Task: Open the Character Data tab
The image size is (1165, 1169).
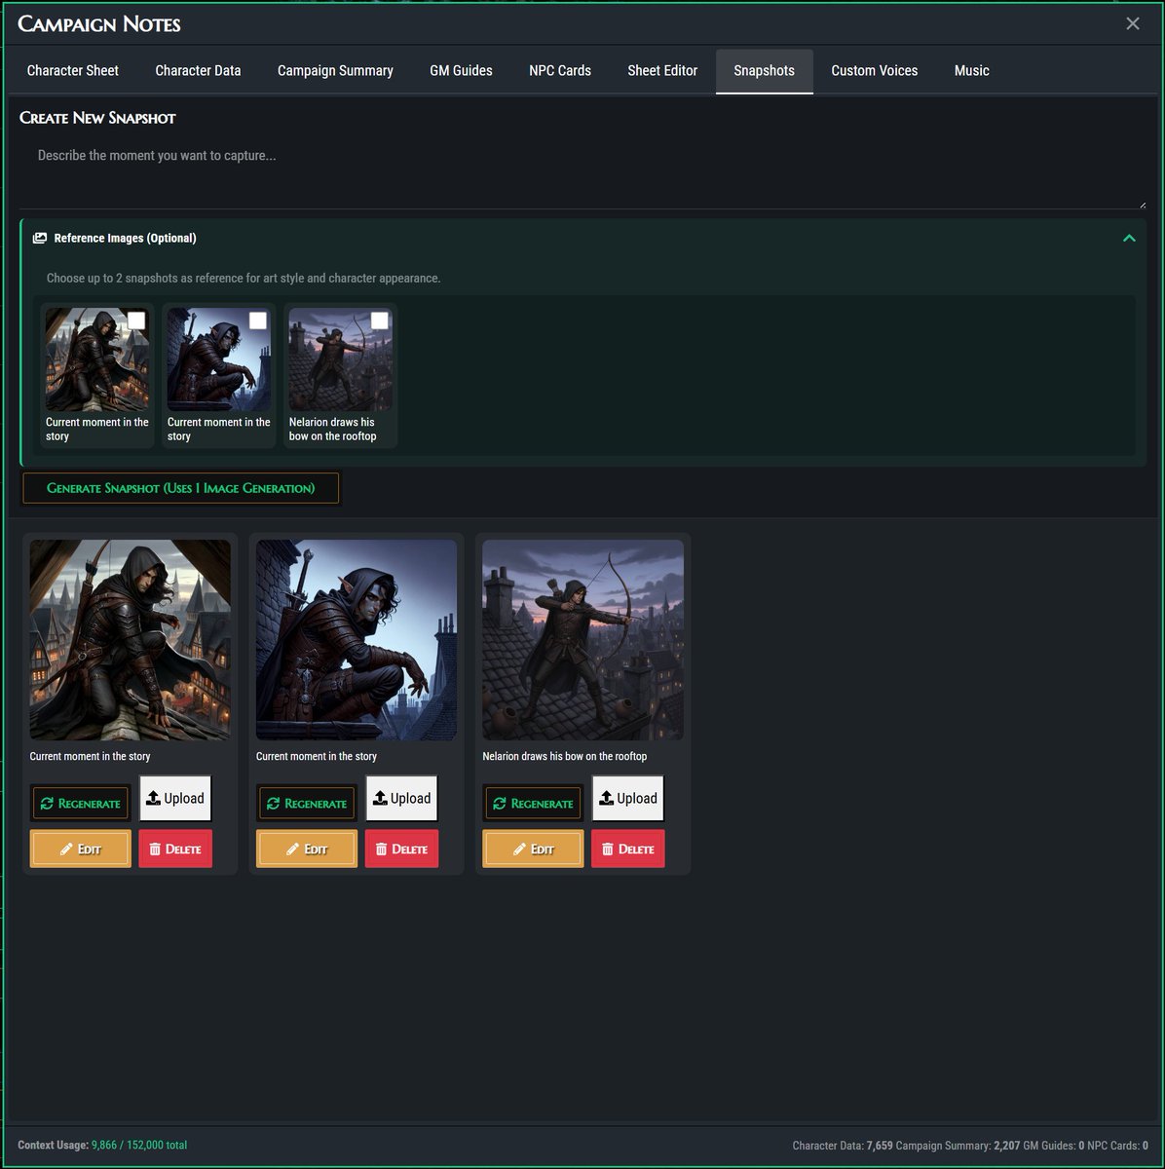Action: 198,70
